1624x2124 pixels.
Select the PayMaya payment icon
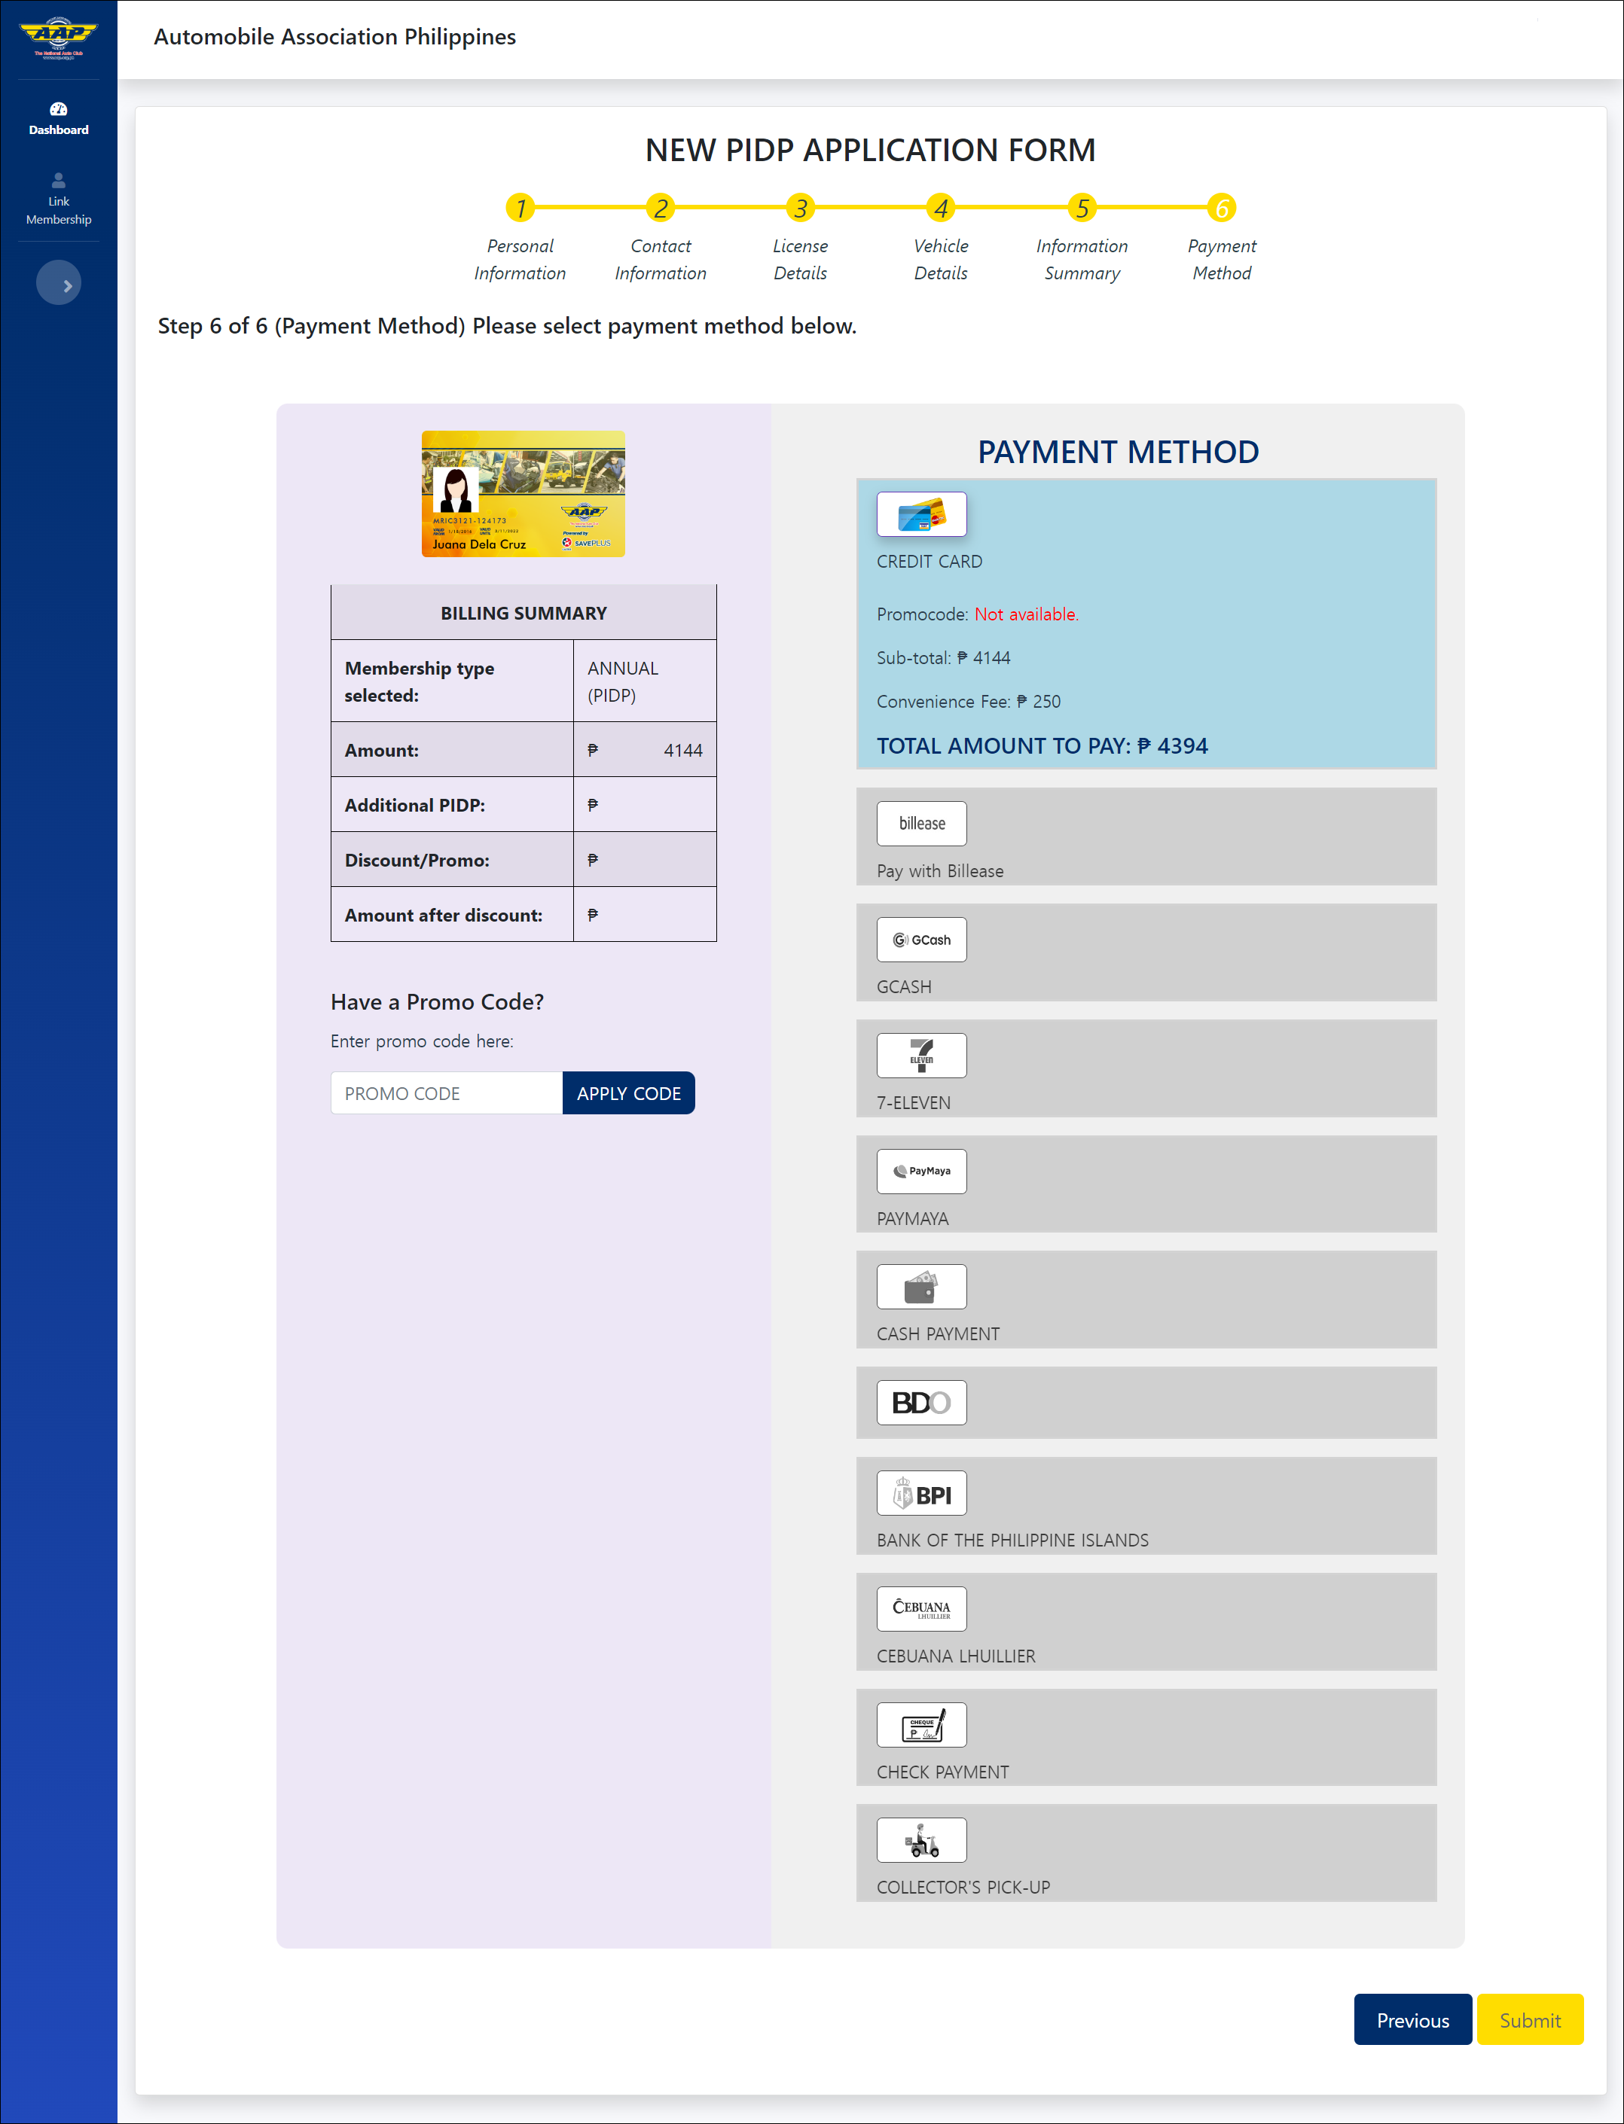920,1172
